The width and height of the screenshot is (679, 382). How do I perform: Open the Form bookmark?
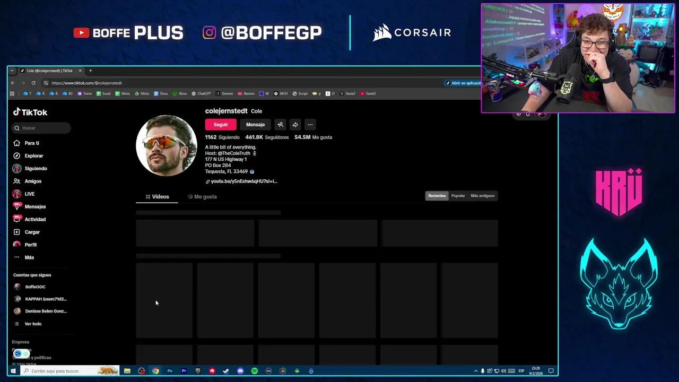click(85, 93)
